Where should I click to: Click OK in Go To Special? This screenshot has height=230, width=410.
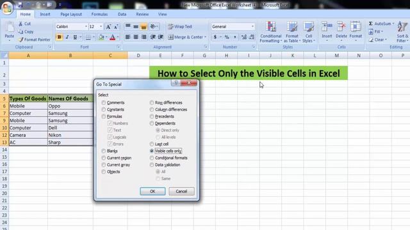coord(152,192)
